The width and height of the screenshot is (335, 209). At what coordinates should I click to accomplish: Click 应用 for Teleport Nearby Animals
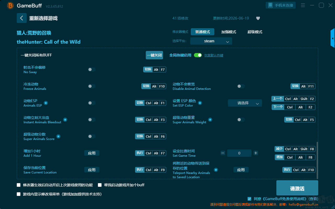click(x=241, y=170)
